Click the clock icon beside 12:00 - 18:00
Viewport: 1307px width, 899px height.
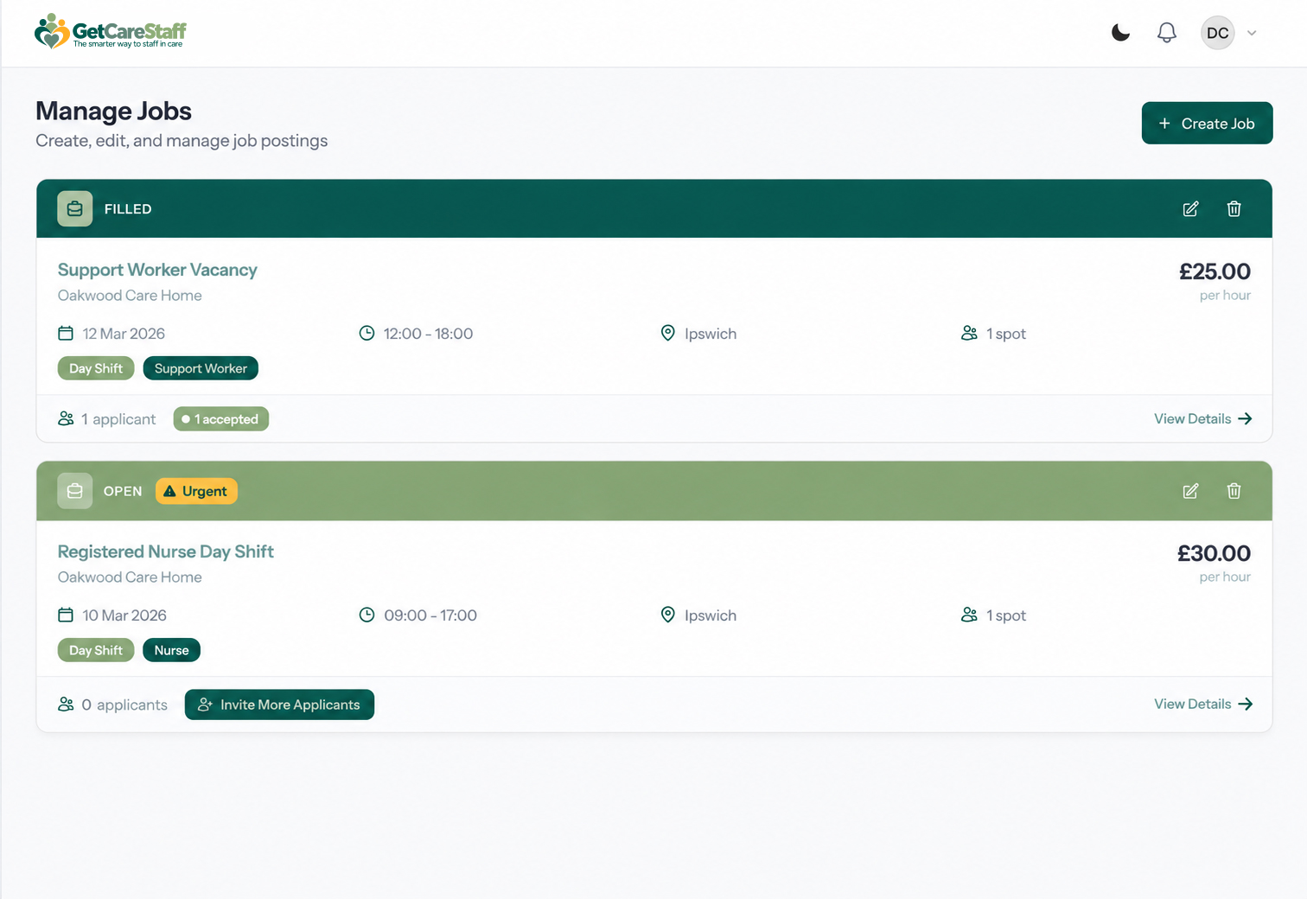[x=367, y=333]
